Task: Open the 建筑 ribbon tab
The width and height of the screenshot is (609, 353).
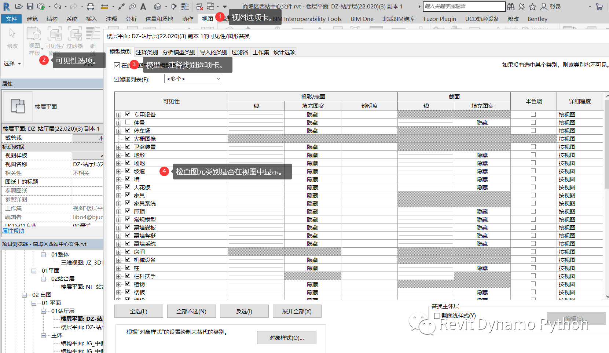Action: pyautogui.click(x=32, y=19)
